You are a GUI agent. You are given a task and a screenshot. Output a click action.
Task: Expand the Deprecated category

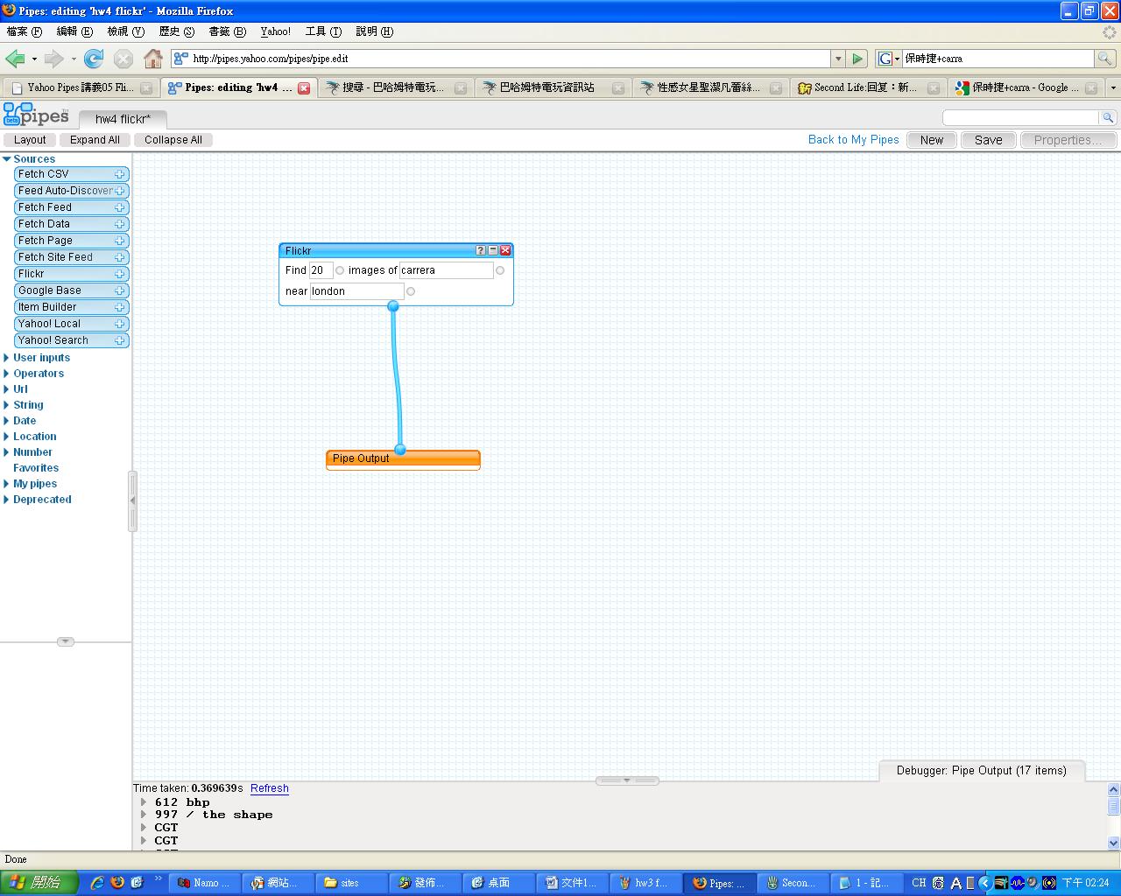click(x=7, y=500)
